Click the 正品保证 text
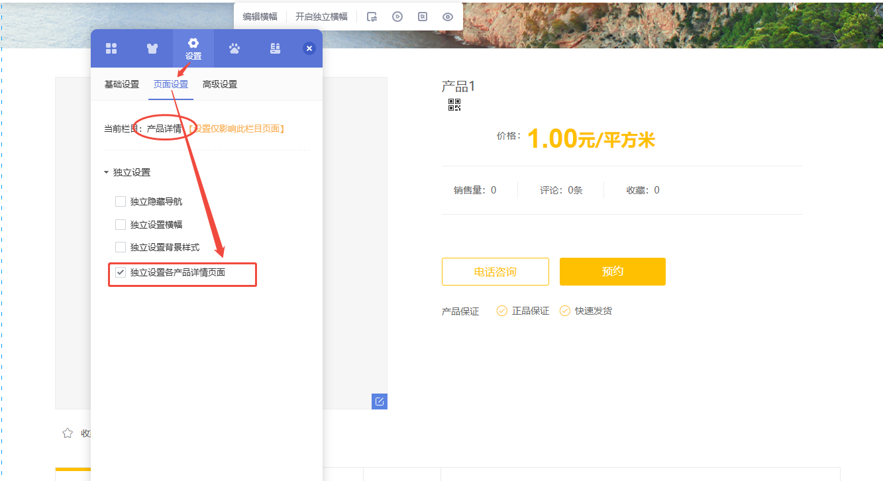The height and width of the screenshot is (481, 883). 531,311
